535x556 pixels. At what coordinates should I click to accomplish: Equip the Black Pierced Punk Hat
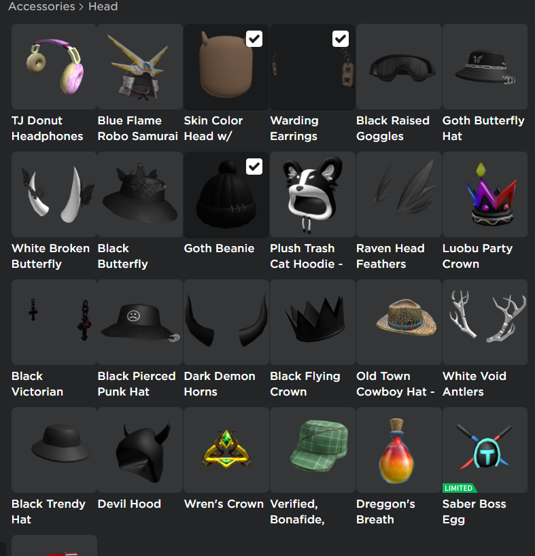140,322
